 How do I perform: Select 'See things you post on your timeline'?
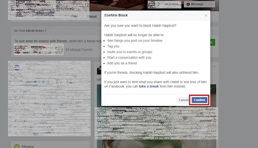(135, 40)
